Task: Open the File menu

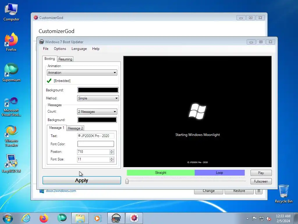Action: (46, 49)
